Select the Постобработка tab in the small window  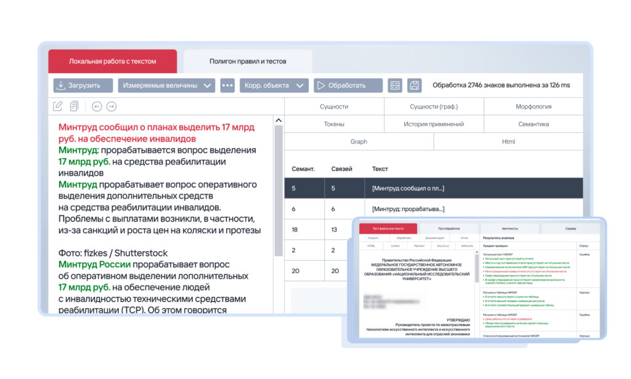[448, 227]
